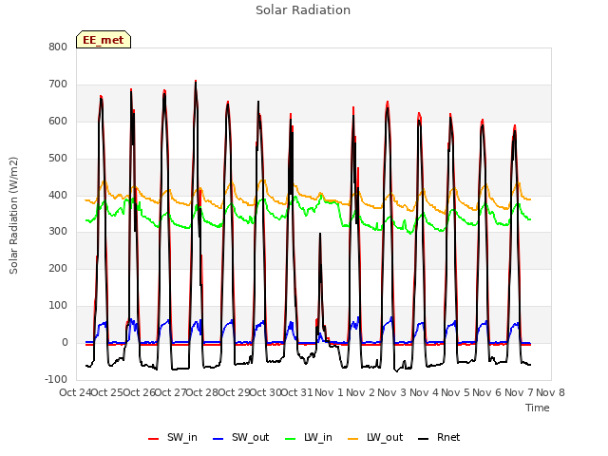
Task: Click the Nov 3 x-axis label
Action: tap(392, 392)
